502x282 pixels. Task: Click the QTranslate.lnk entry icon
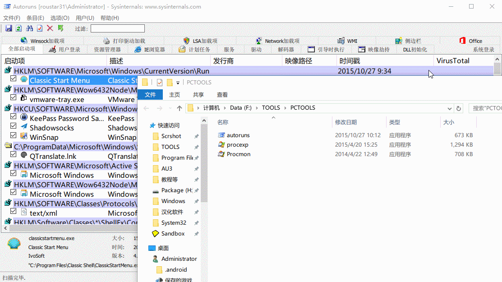24,155
